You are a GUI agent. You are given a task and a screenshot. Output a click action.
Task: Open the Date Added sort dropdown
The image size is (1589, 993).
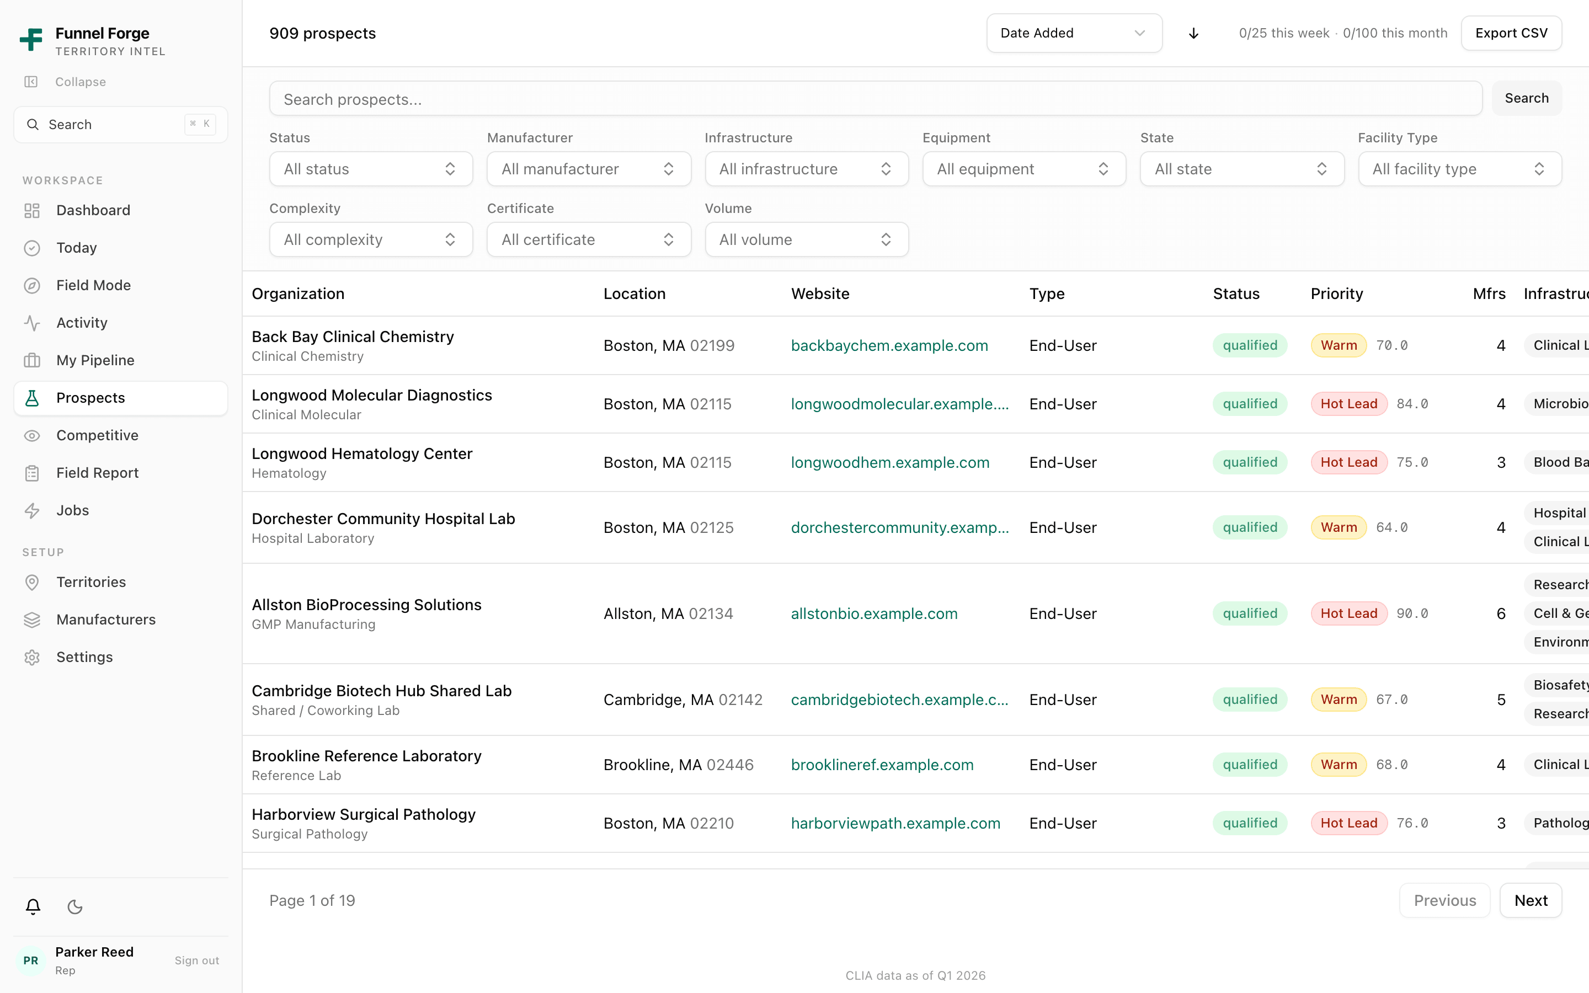pos(1074,33)
